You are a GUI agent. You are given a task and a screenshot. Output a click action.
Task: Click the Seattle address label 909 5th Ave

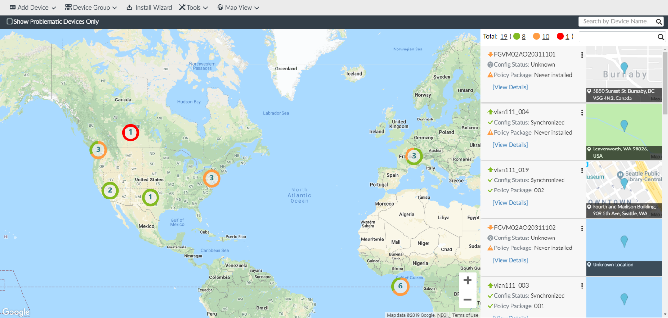tap(624, 210)
